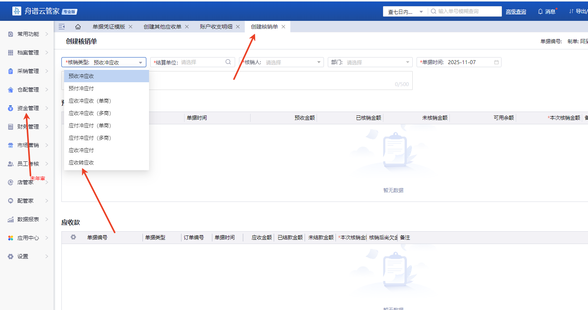
Task: Close the 单据凭证模版 tab
Action: [x=130, y=27]
